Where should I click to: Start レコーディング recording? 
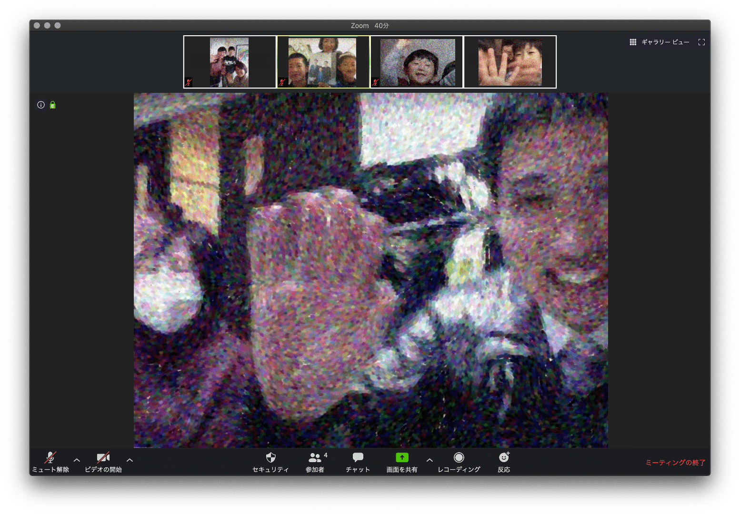459,462
